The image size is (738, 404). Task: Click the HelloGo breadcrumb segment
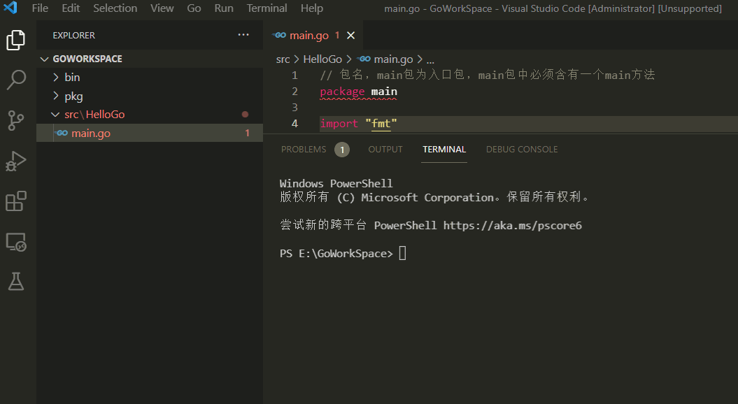point(322,59)
